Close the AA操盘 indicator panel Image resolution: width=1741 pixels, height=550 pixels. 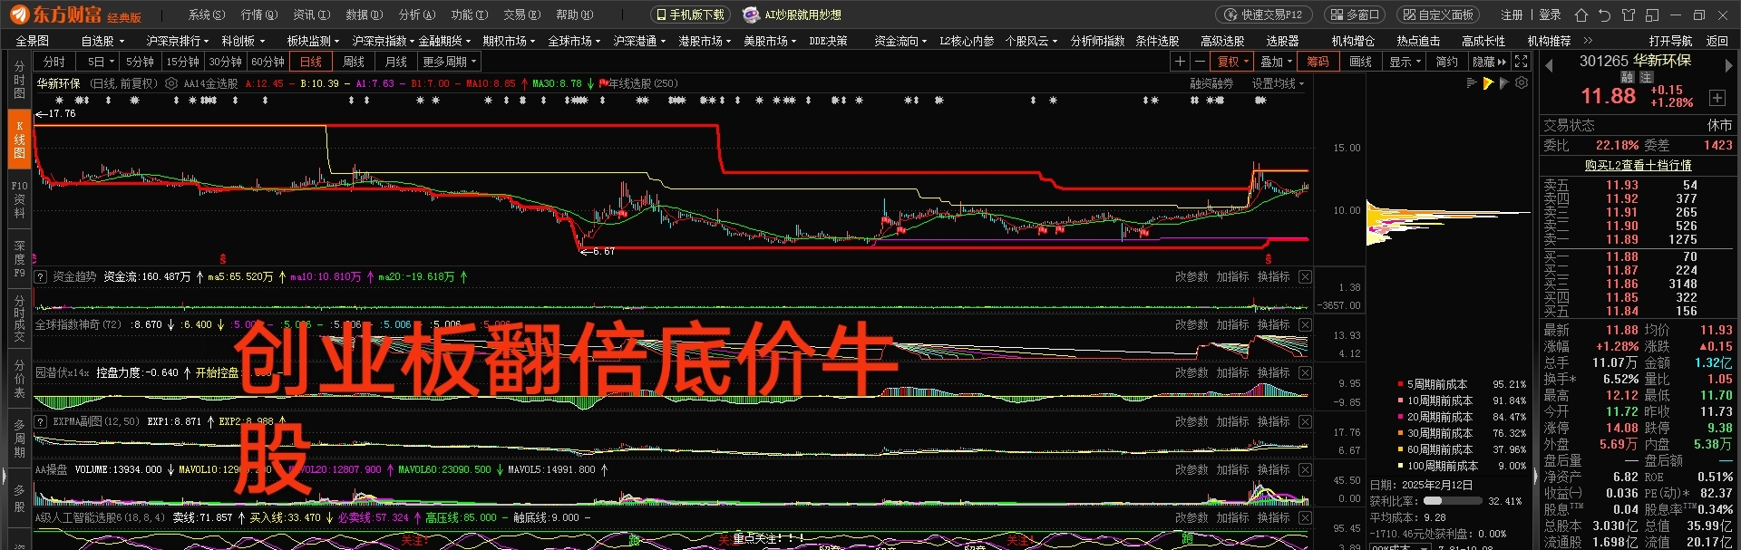pos(1305,469)
